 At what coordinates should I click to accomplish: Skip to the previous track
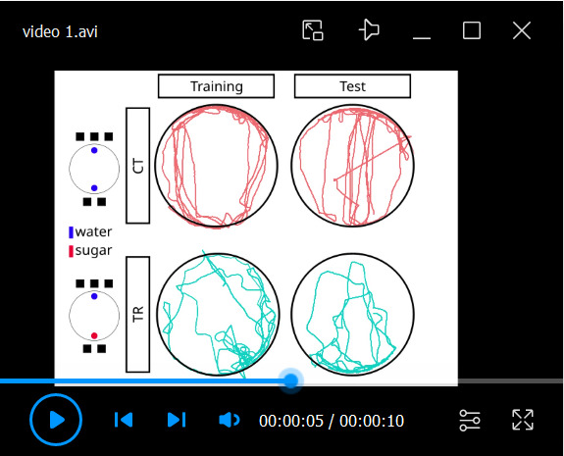124,420
